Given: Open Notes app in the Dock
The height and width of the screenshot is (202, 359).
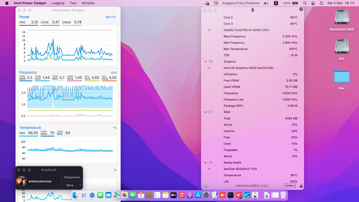Looking at the screenshot, I should click(x=165, y=195).
